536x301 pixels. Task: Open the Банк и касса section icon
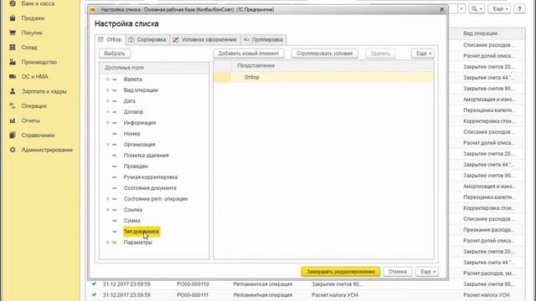[x=13, y=3]
